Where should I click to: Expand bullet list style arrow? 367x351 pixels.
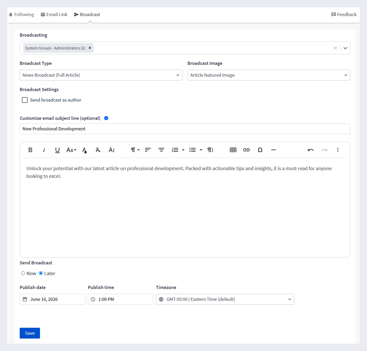(x=201, y=150)
